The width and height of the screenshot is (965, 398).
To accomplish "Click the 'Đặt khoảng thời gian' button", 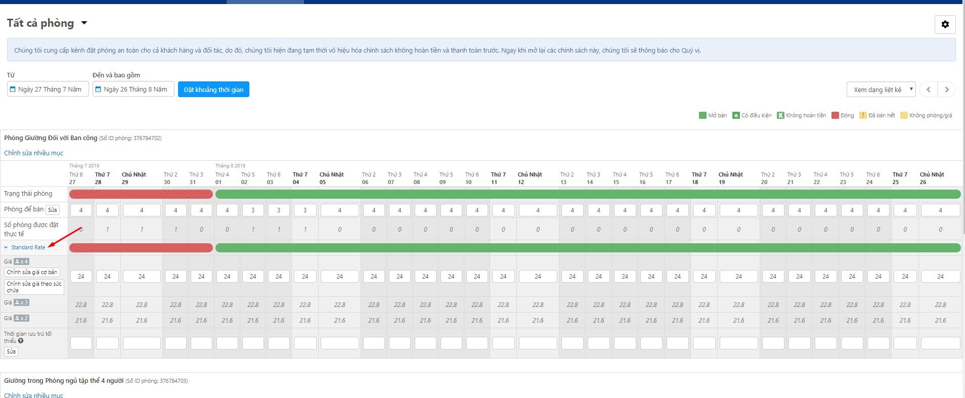I will pyautogui.click(x=213, y=90).
